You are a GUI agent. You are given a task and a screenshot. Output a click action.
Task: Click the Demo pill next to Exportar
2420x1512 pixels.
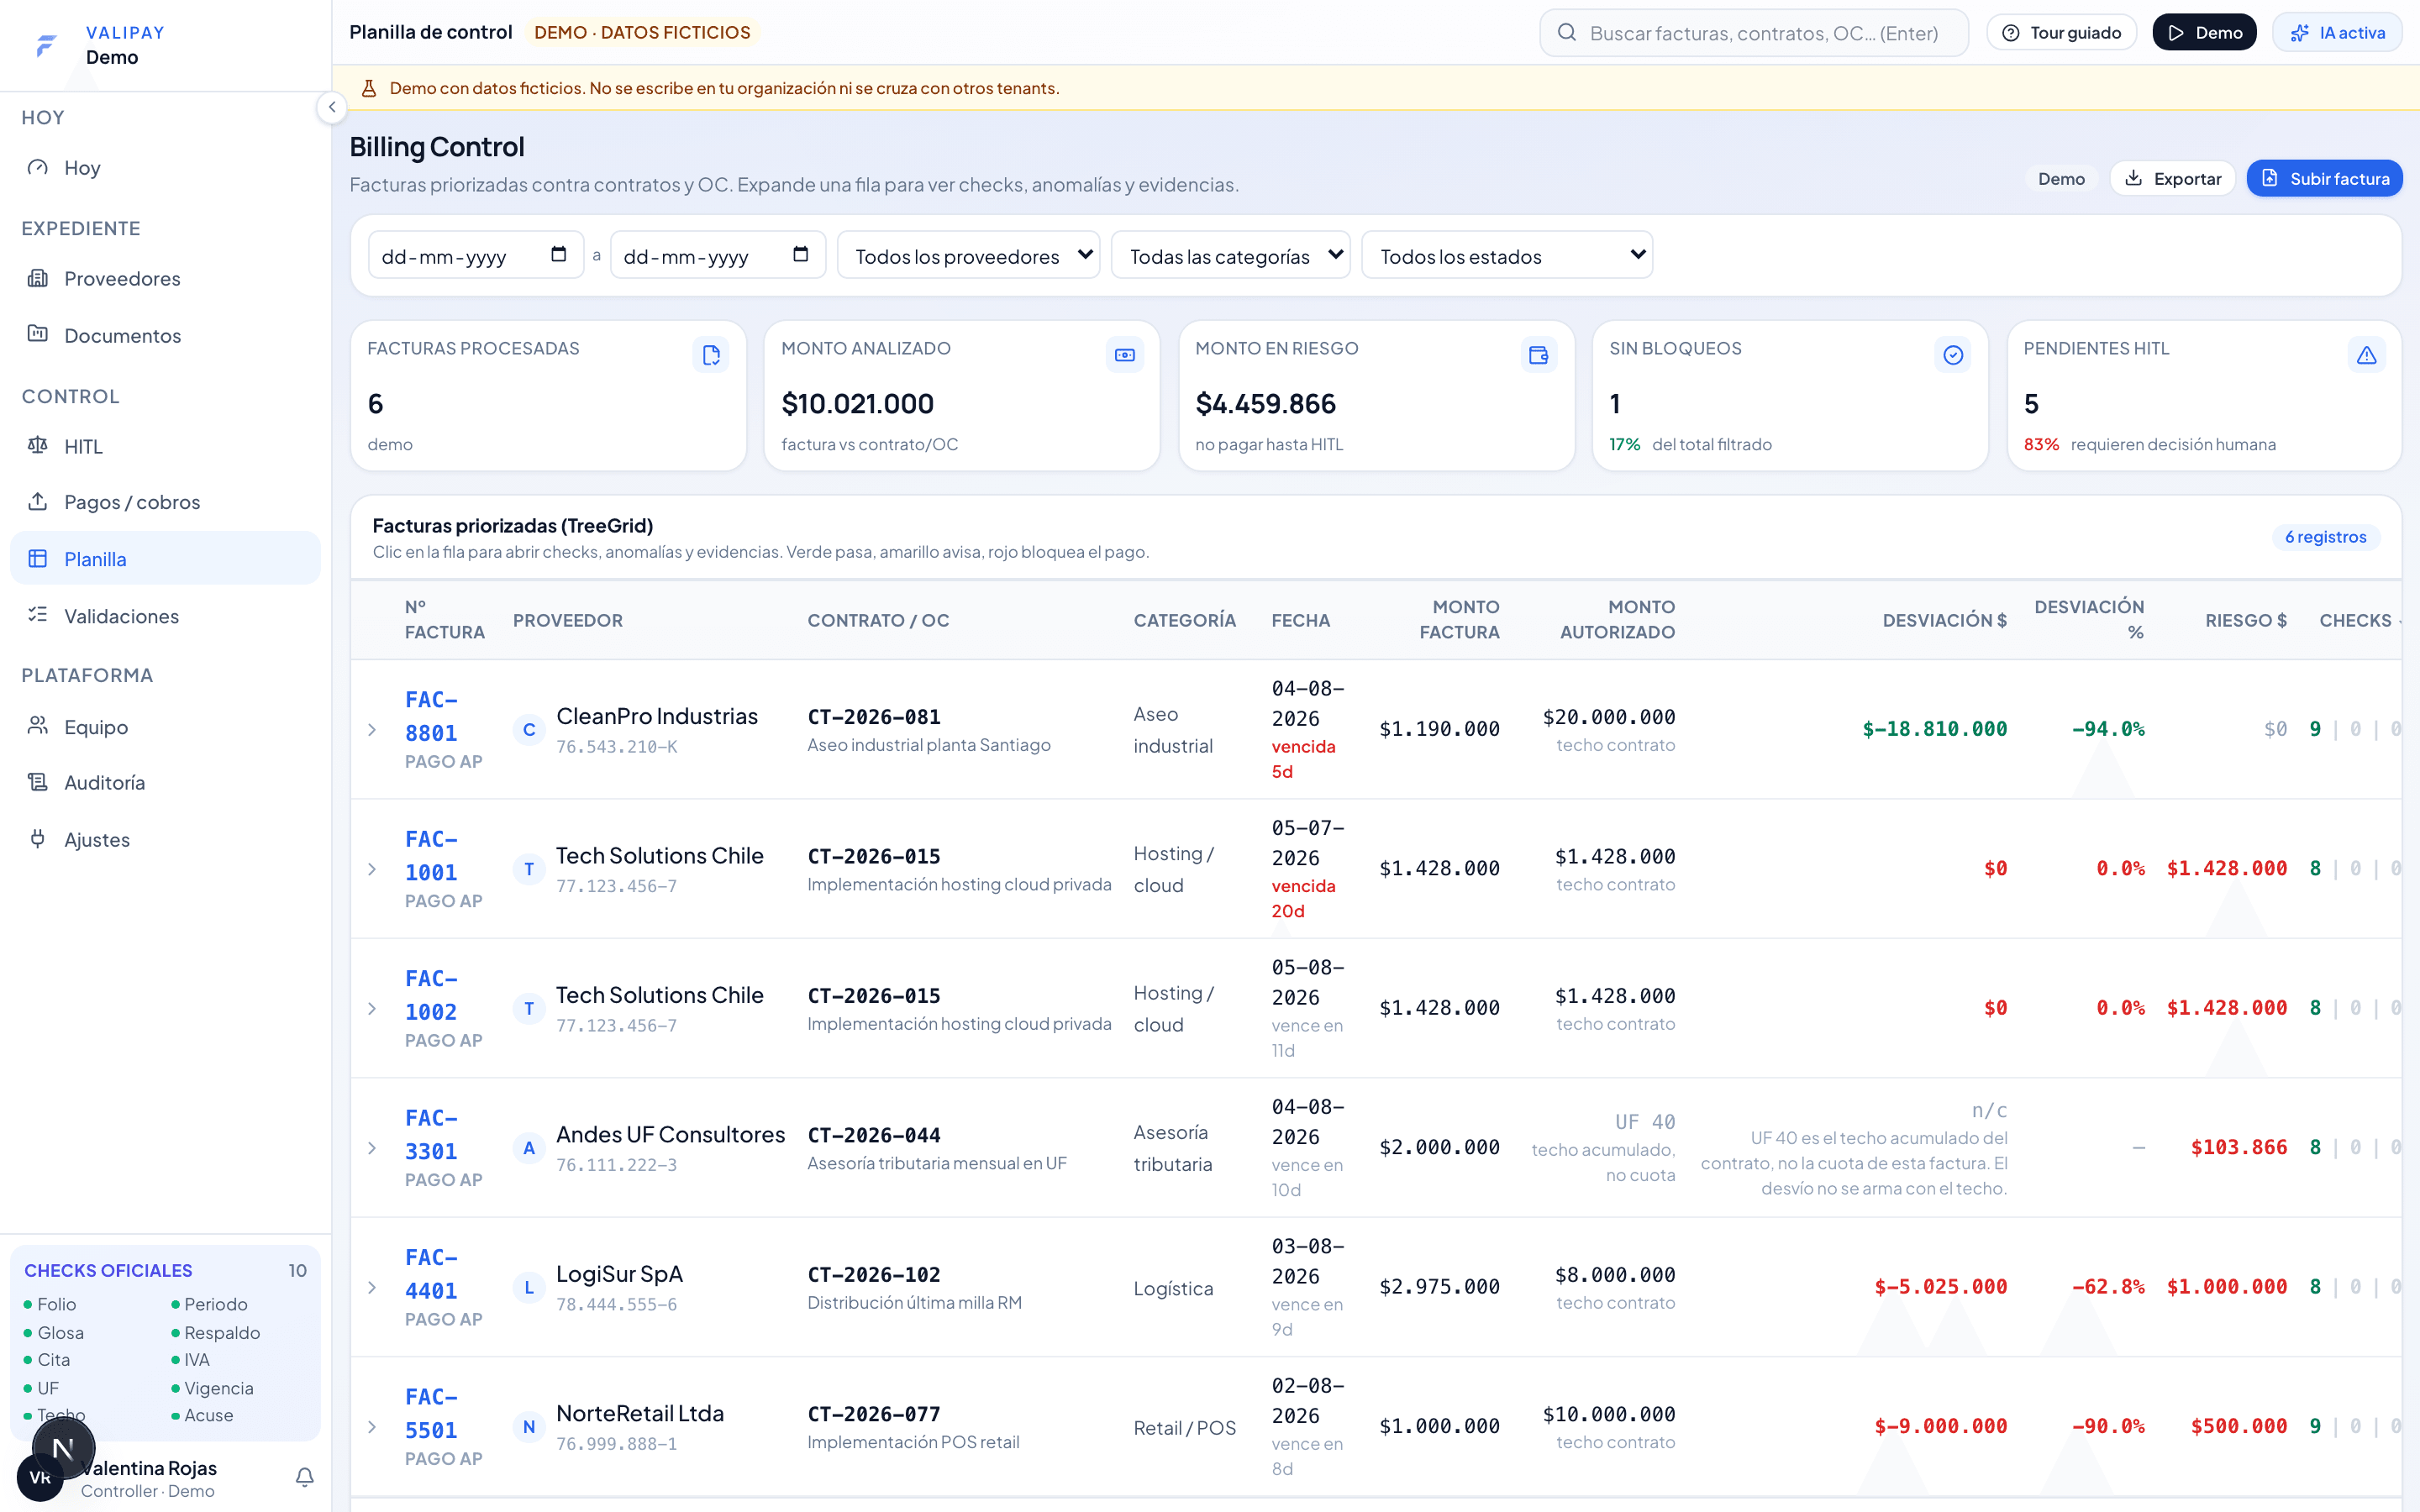pos(2061,179)
